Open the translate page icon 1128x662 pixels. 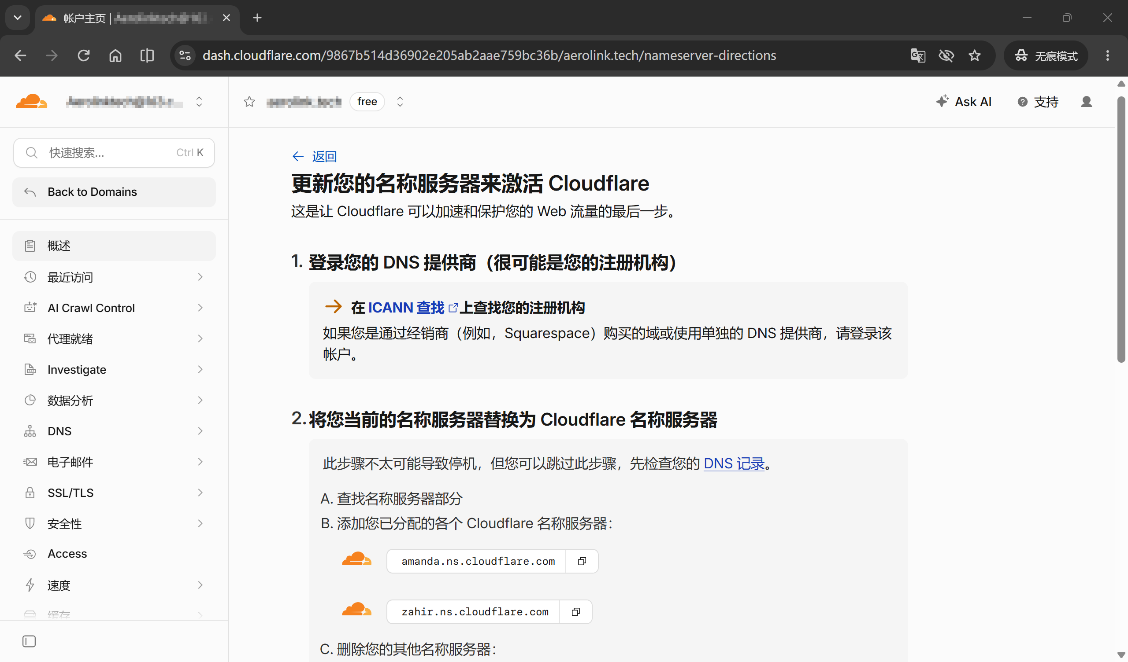click(918, 55)
